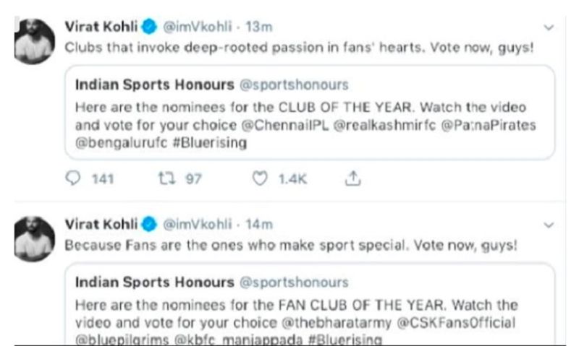Click verified badge on first Virat Kohli tweet

coord(148,27)
